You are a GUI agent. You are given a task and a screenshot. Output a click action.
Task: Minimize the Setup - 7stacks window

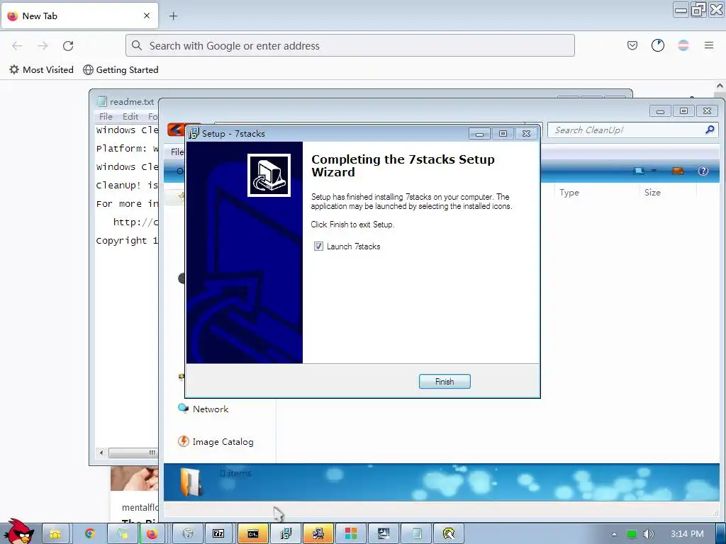click(x=480, y=134)
